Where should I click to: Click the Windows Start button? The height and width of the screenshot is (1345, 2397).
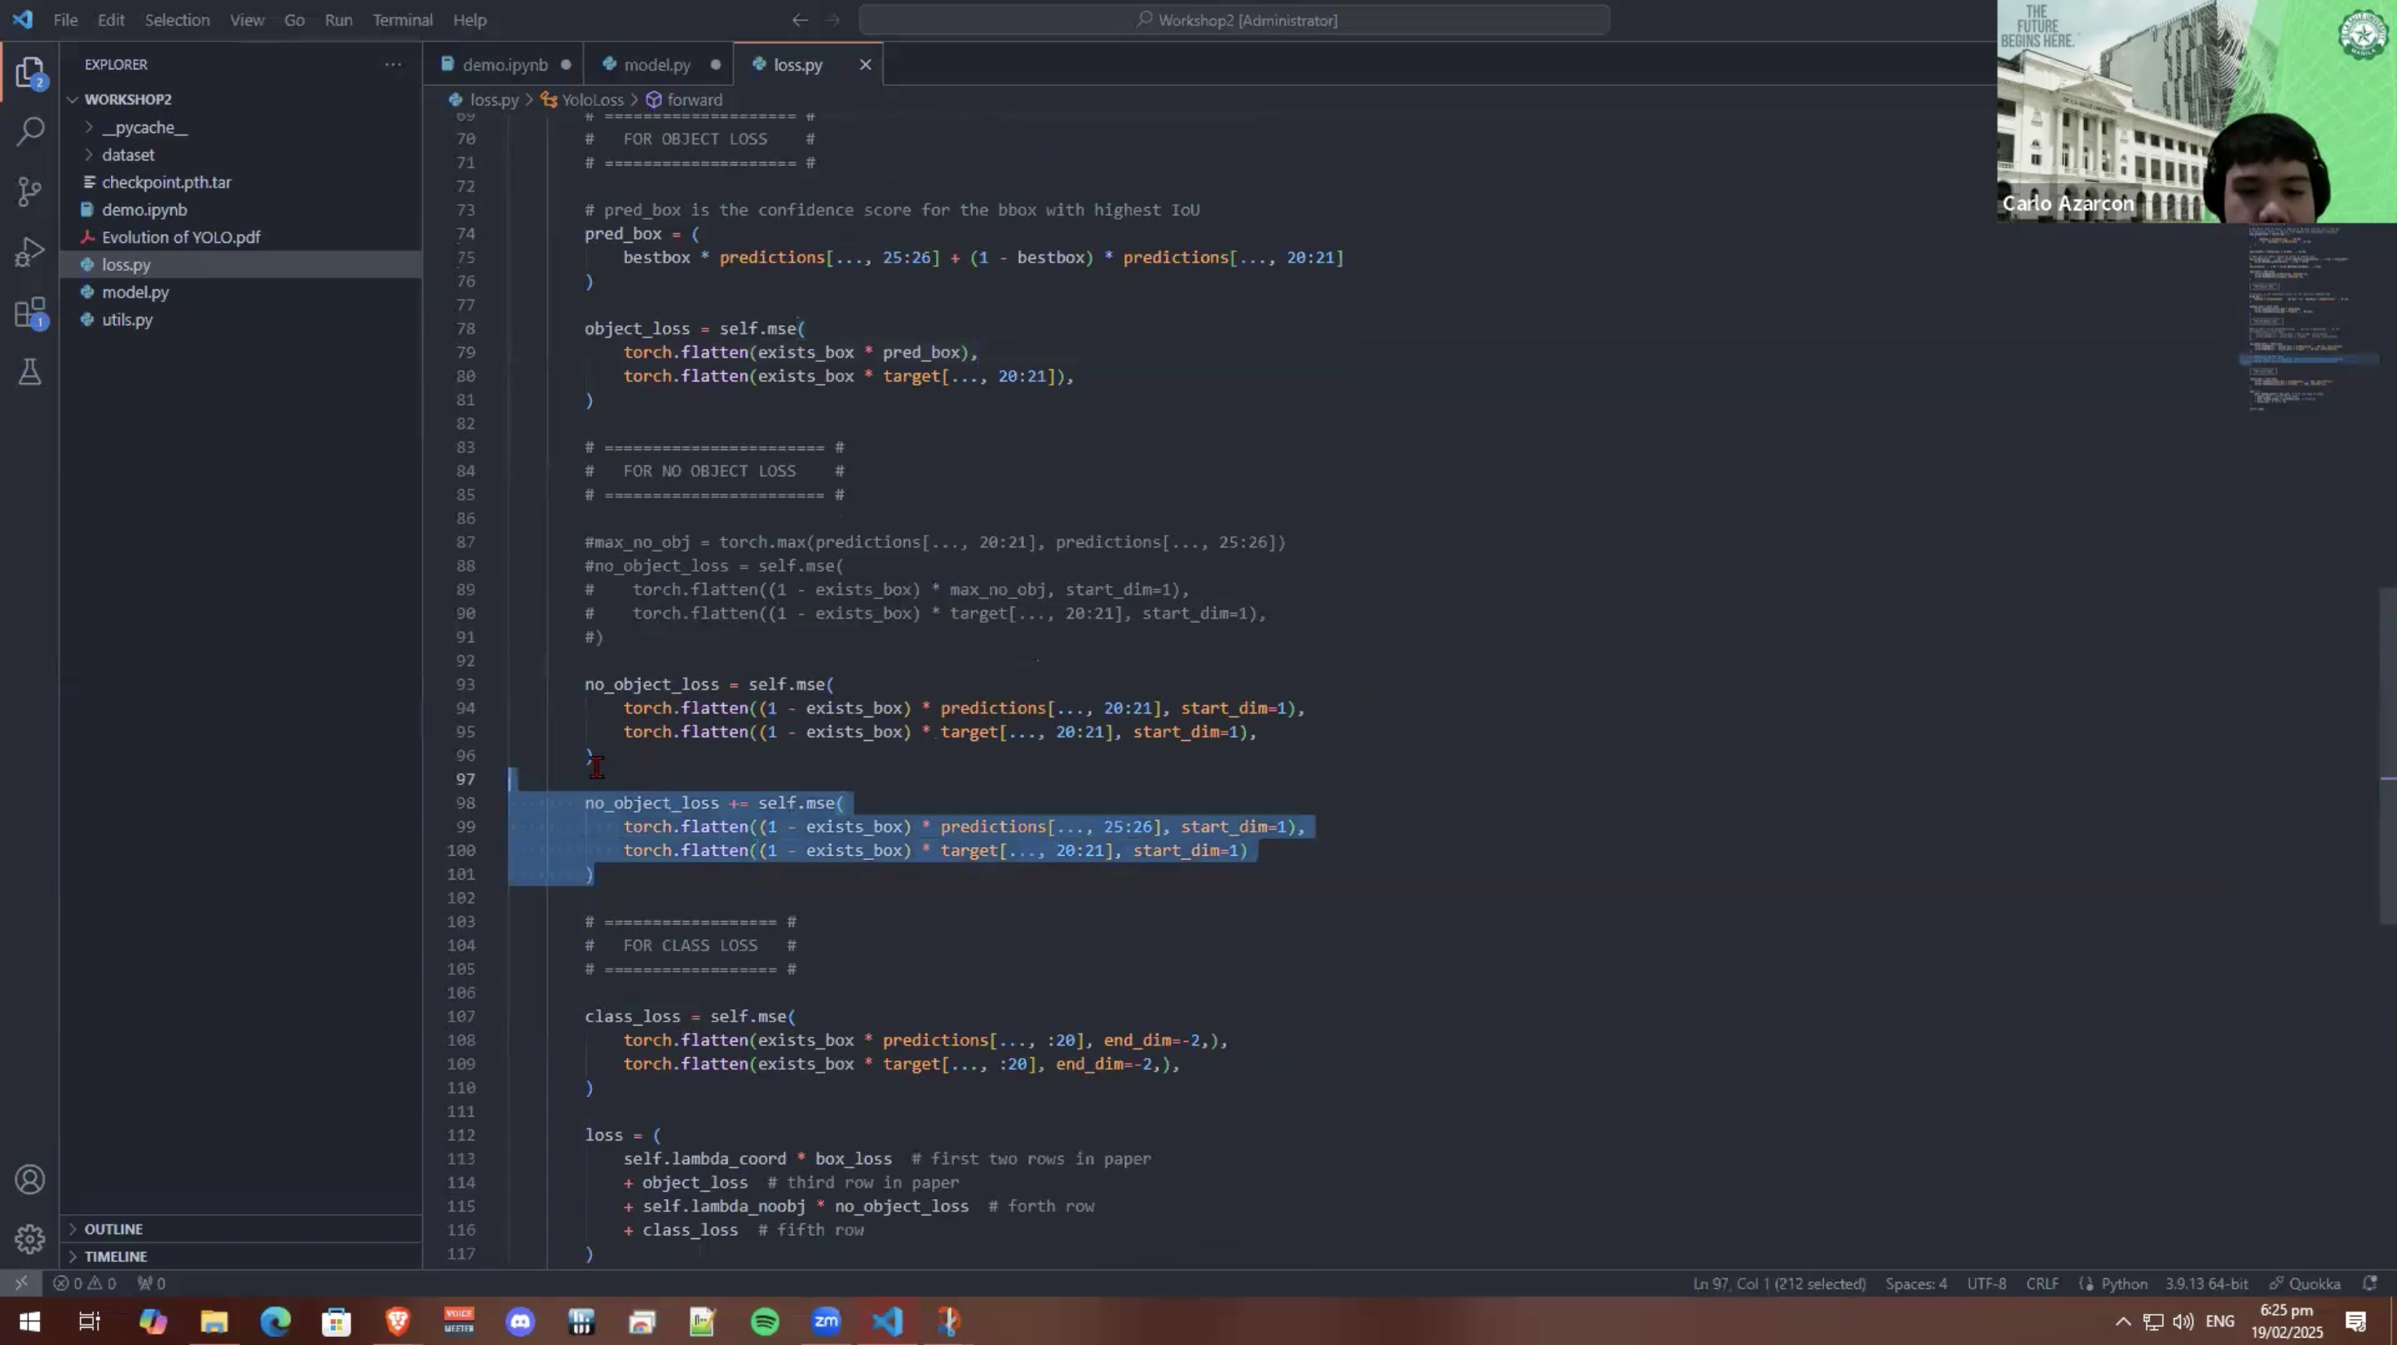tap(30, 1321)
